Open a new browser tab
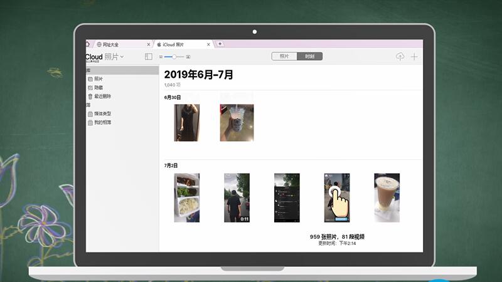 pyautogui.click(x=220, y=44)
